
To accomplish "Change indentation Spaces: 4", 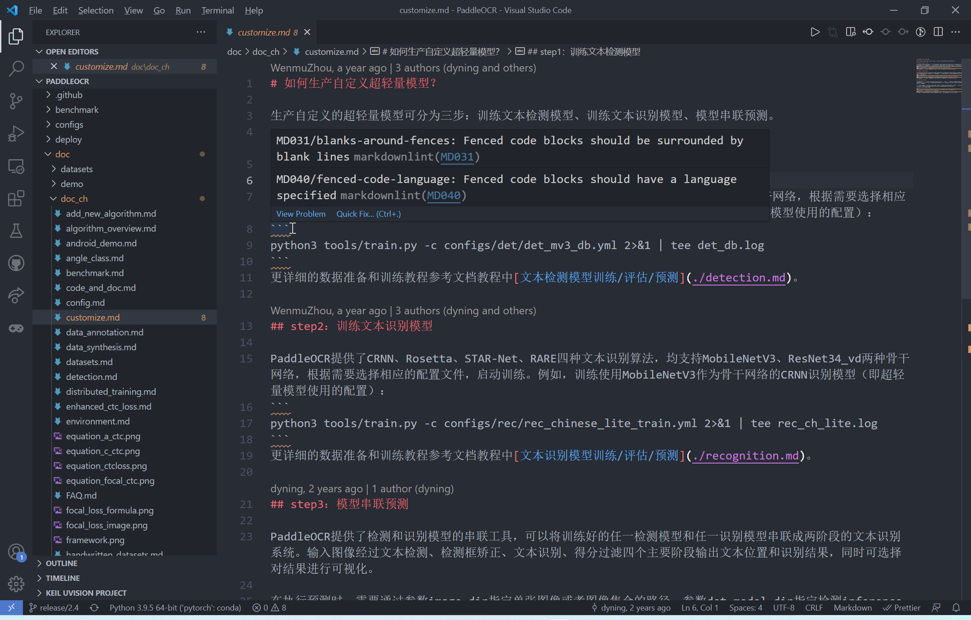I will point(746,607).
